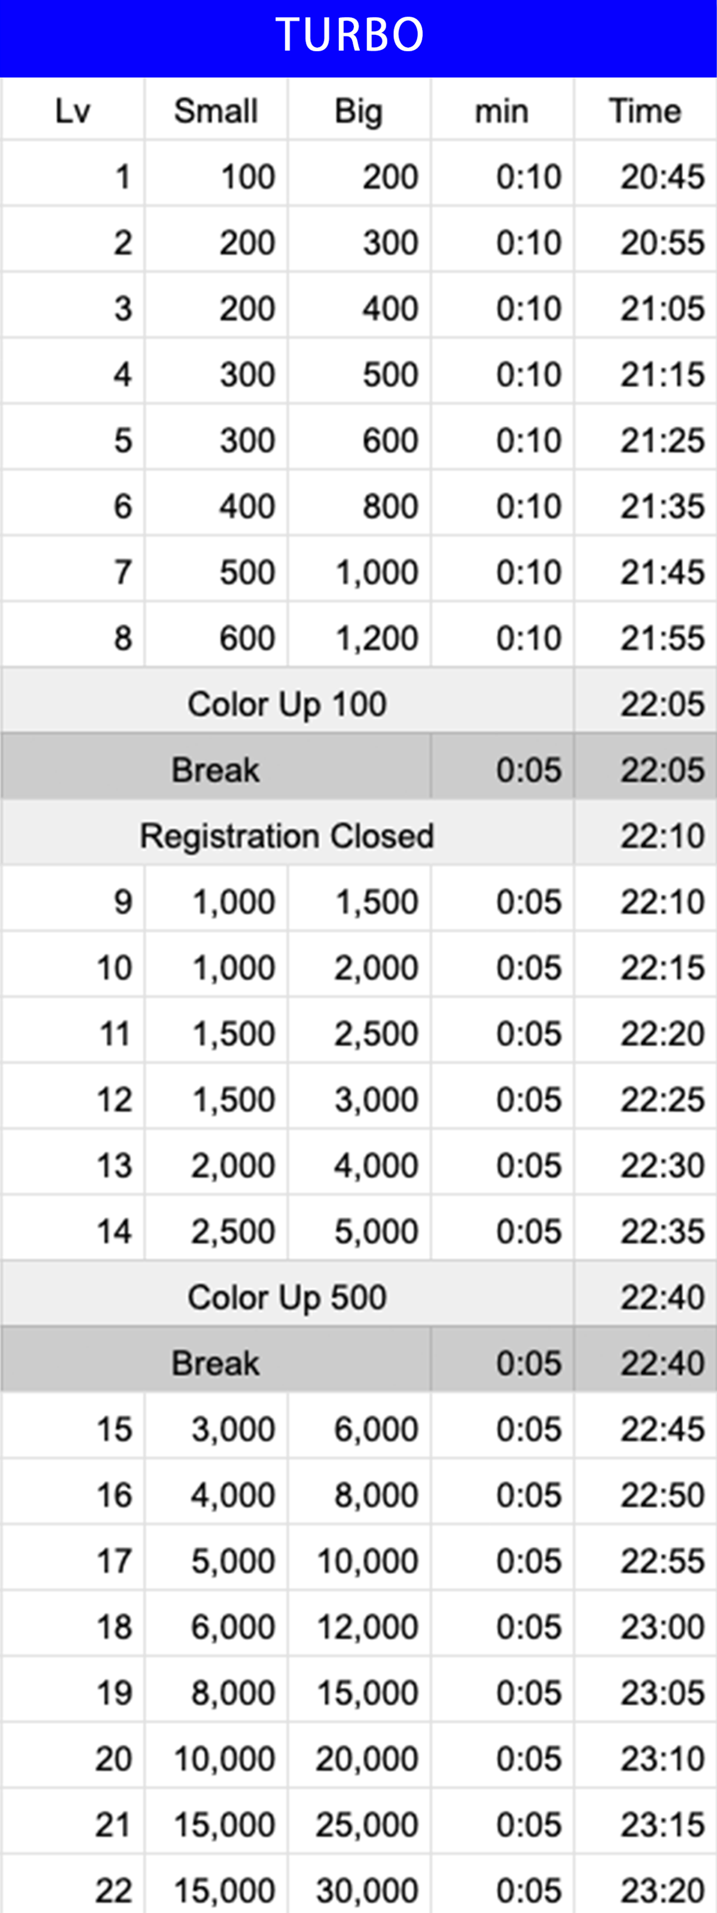Select the Time column header
The image size is (717, 1913).
click(645, 112)
